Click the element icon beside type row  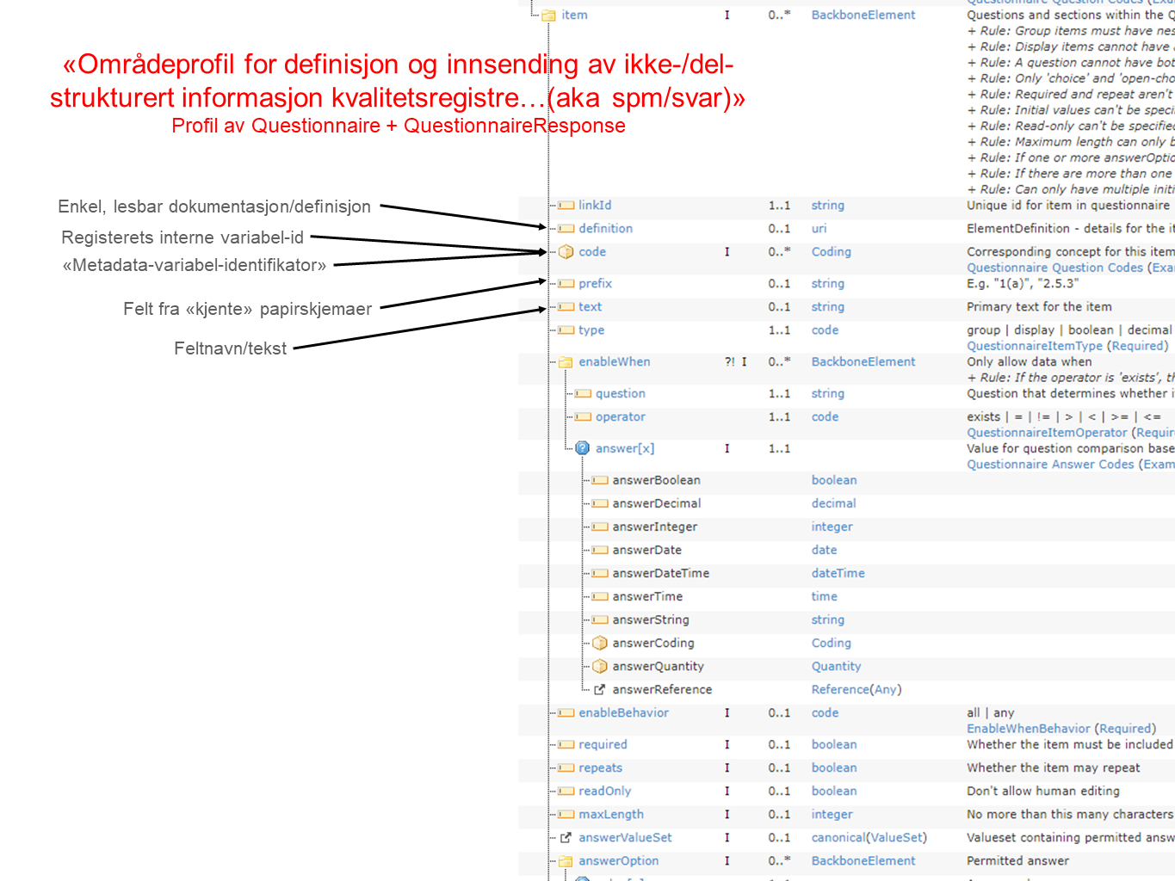tap(566, 330)
